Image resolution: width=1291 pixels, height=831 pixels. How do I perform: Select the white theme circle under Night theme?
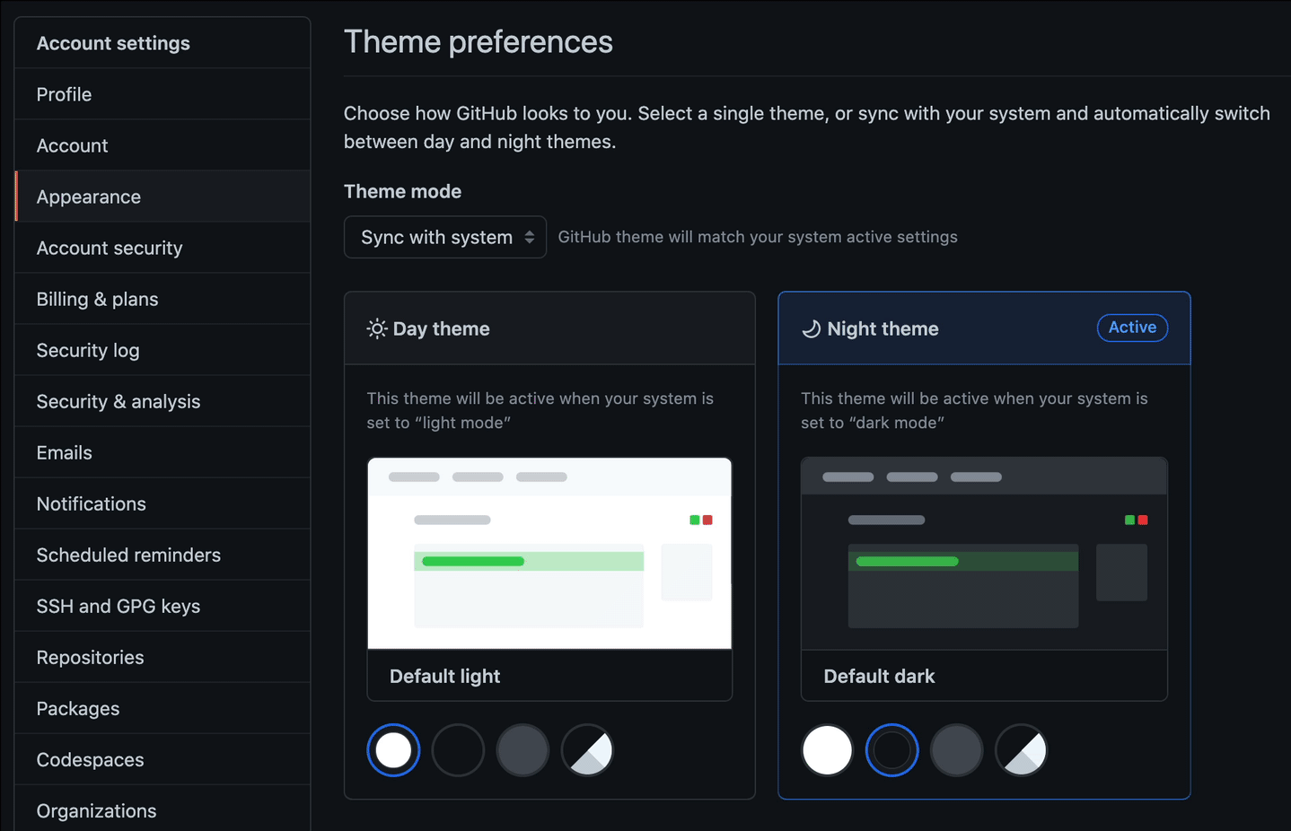[x=827, y=749]
